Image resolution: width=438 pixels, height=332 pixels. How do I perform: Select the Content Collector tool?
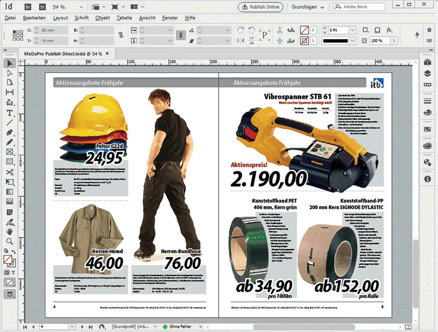(10, 102)
